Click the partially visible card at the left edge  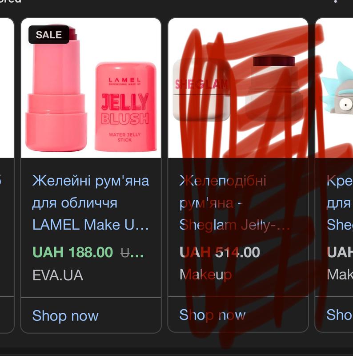click(x=7, y=175)
